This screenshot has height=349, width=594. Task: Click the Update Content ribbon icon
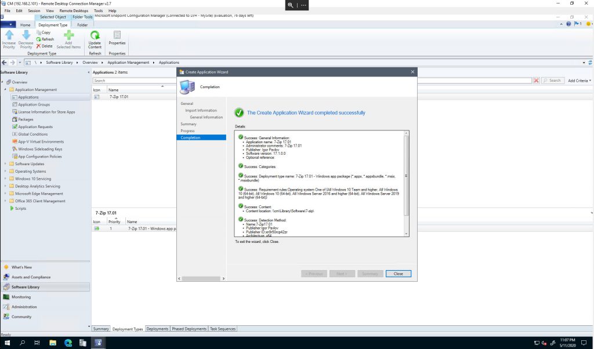(x=95, y=35)
